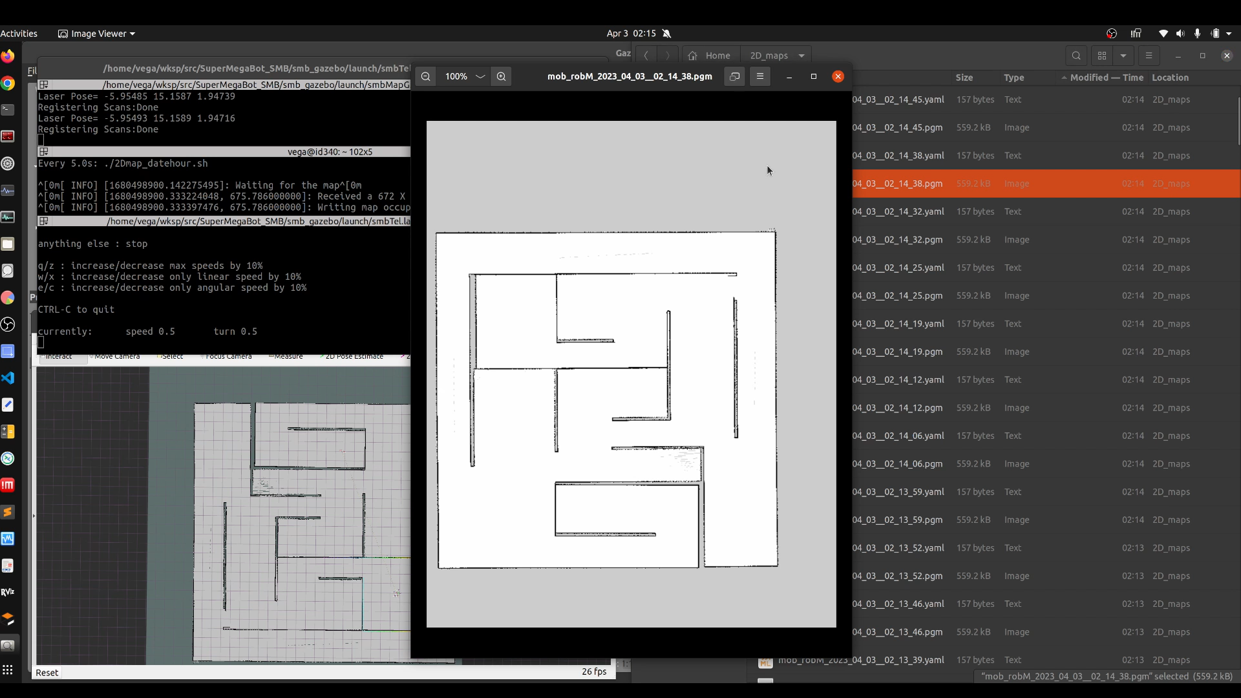Open the image viewer hamburger menu
This screenshot has height=698, width=1241.
tap(760, 76)
